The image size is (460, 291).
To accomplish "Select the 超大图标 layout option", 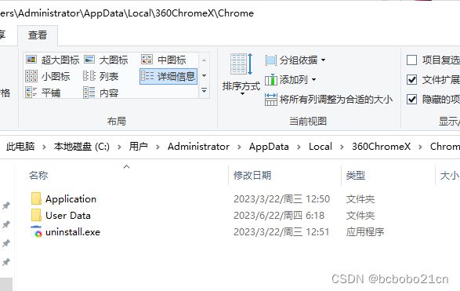I will pyautogui.click(x=53, y=60).
